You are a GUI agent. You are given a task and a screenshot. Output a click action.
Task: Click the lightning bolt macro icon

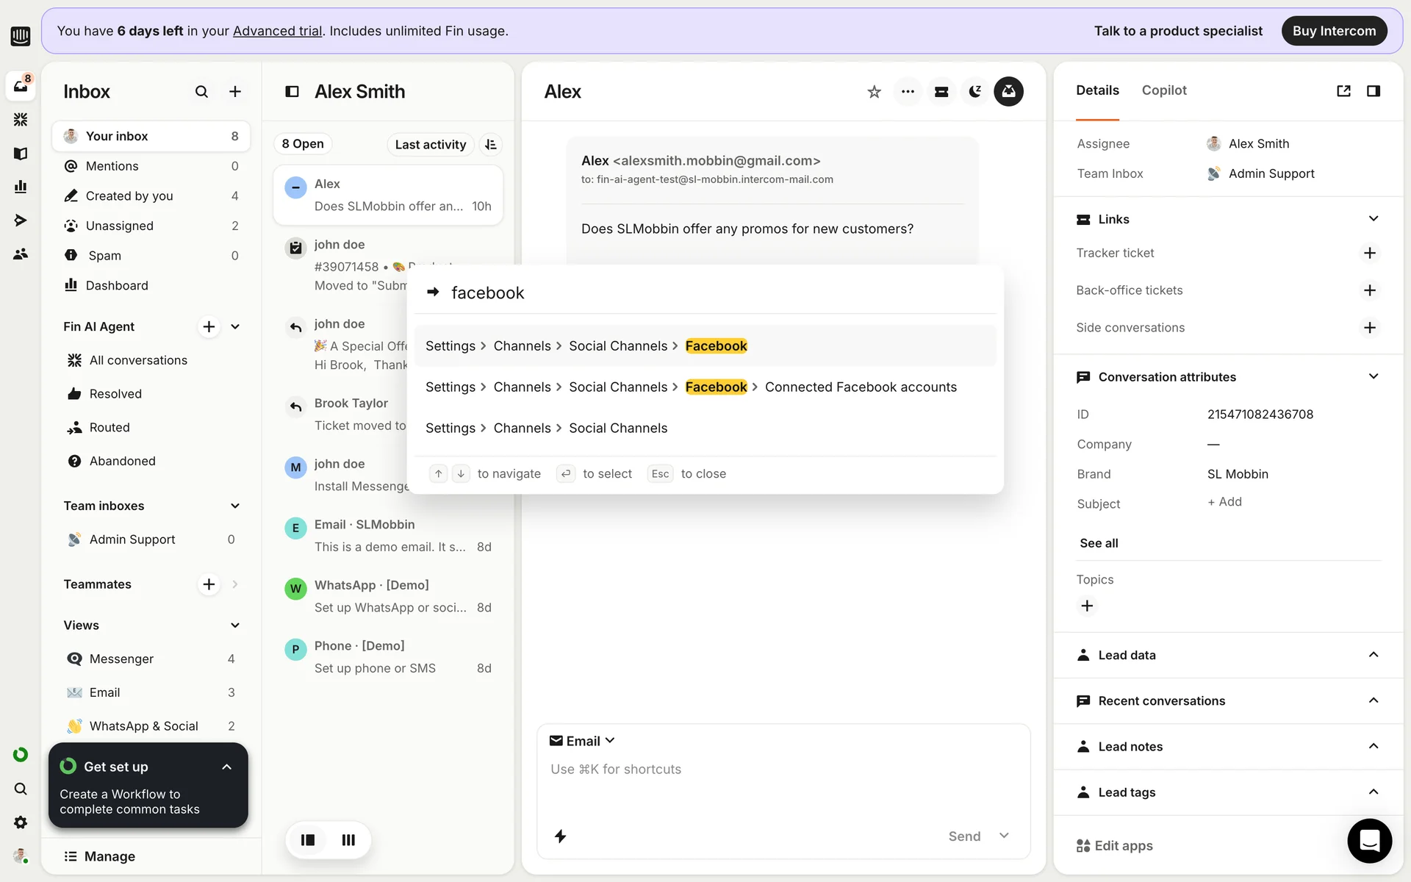pyautogui.click(x=560, y=836)
